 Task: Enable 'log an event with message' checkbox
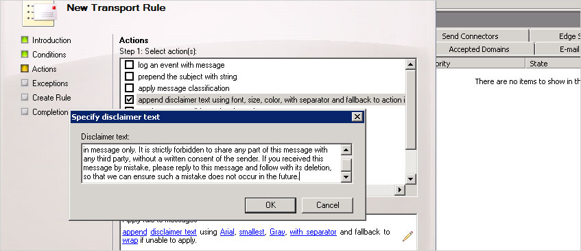129,65
